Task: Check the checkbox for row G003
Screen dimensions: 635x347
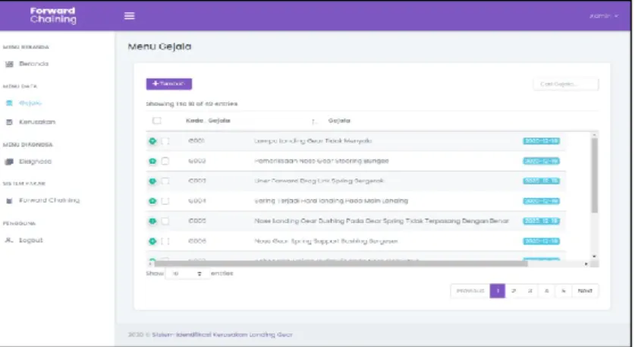Action: 165,181
